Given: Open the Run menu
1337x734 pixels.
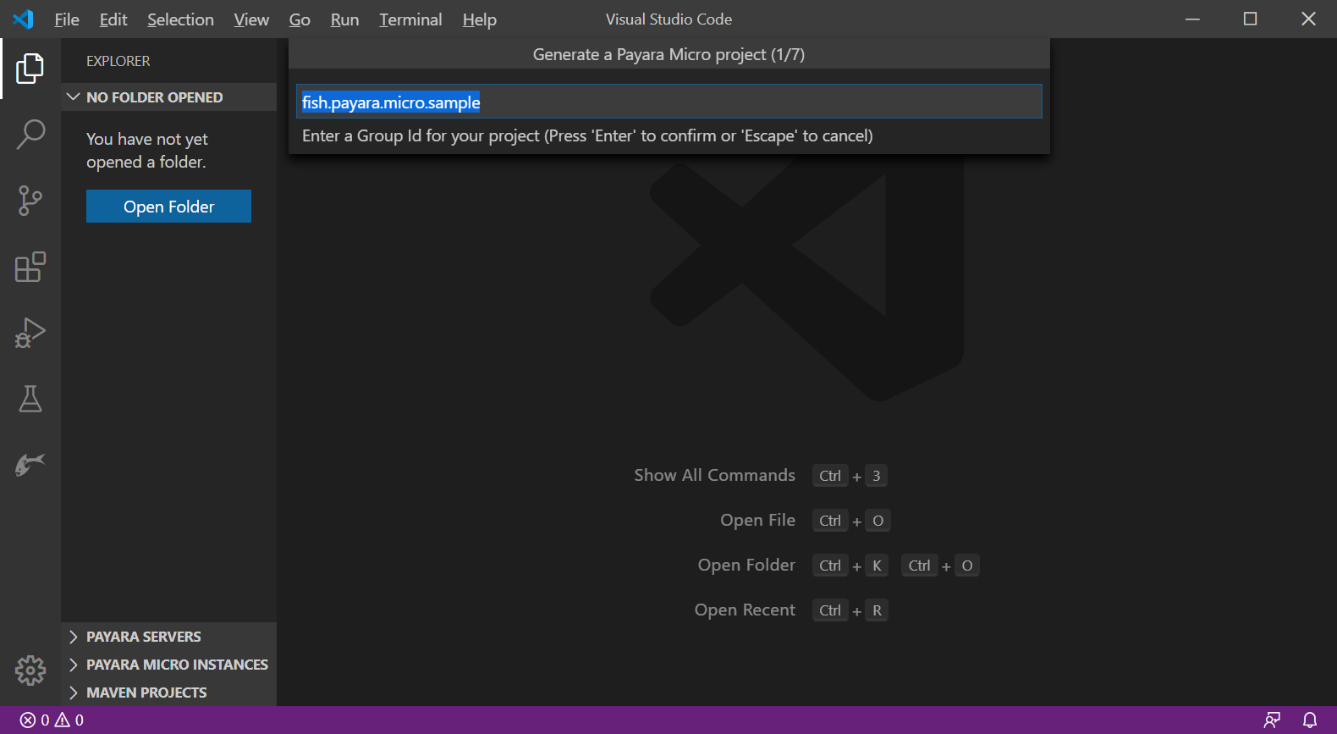Looking at the screenshot, I should (x=344, y=19).
